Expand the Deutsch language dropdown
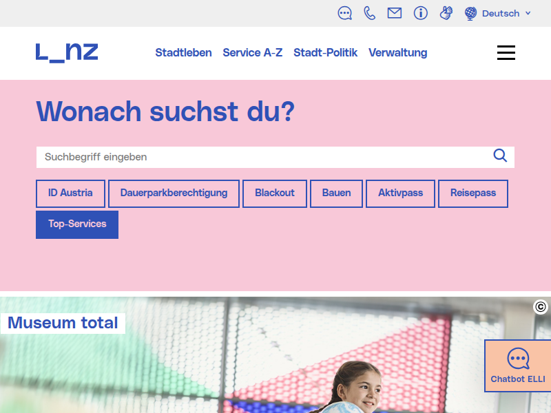 click(x=507, y=13)
